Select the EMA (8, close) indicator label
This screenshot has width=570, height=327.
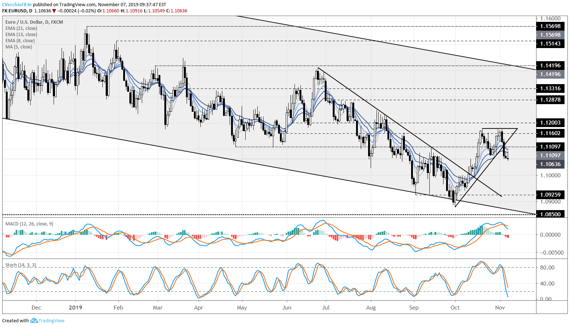coord(20,40)
